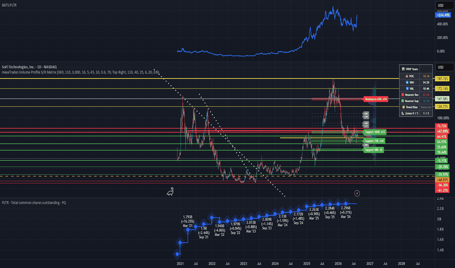Click the 147.58% axis label

[x=442, y=99]
